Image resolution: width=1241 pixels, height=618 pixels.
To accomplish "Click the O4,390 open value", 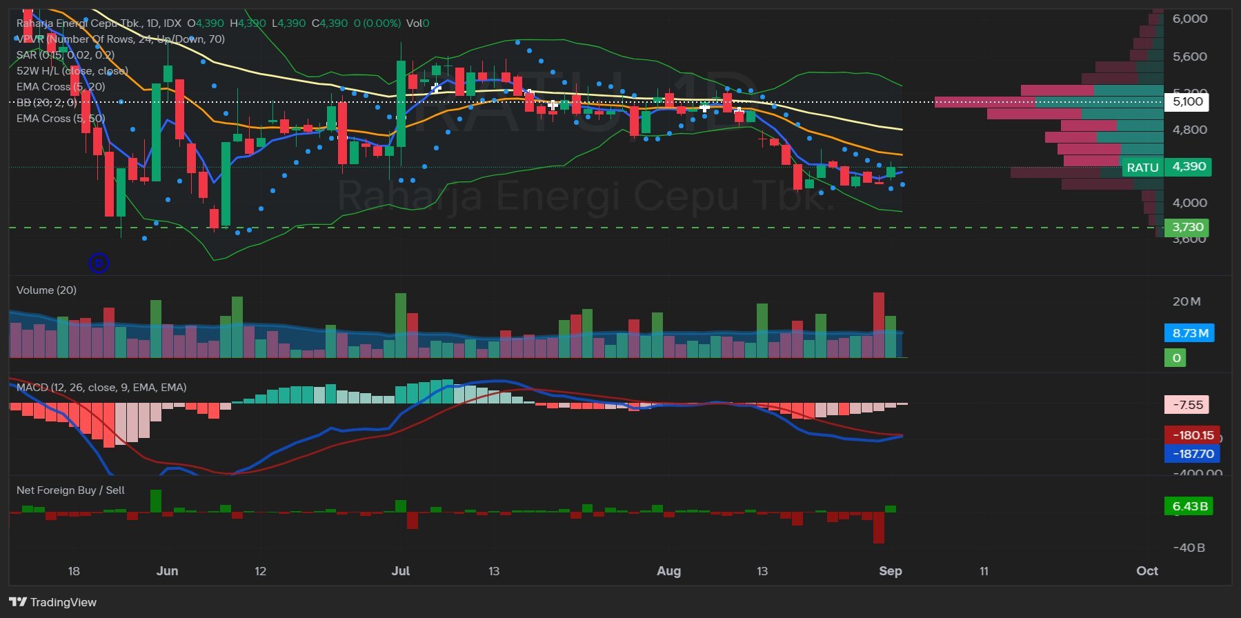I will click(x=206, y=23).
